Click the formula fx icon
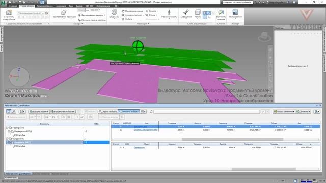 point(151,112)
